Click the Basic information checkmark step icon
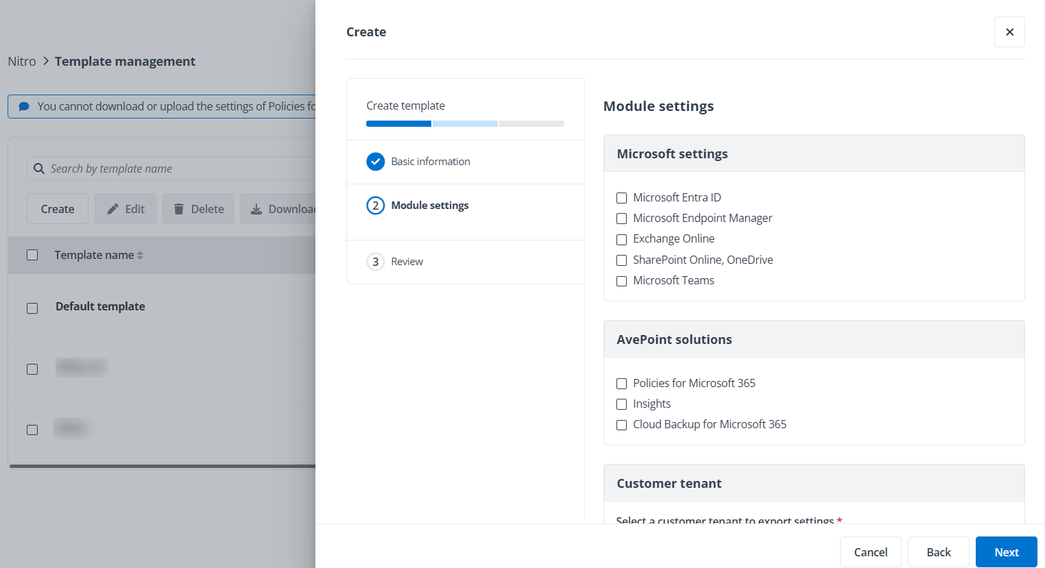The height and width of the screenshot is (568, 1045). [x=376, y=162]
